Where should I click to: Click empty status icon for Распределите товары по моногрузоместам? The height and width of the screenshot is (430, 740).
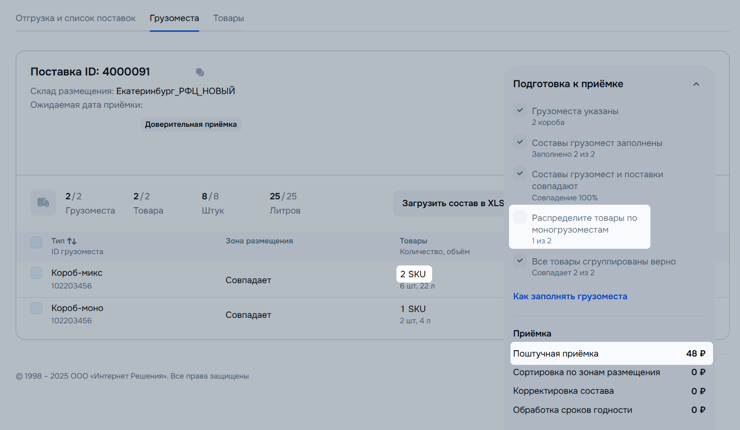(x=520, y=217)
